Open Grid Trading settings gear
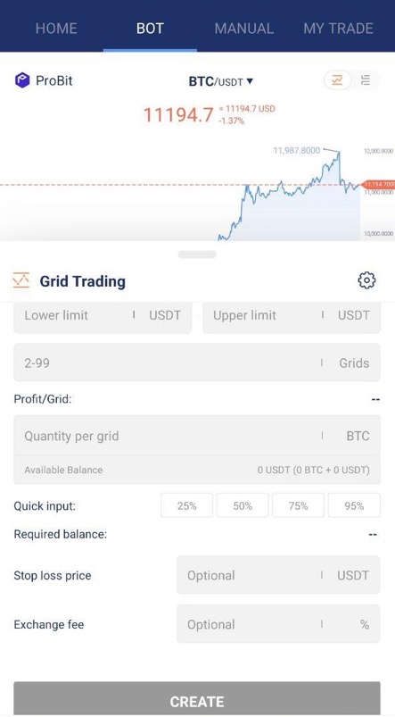This screenshot has width=395, height=717. tap(366, 280)
